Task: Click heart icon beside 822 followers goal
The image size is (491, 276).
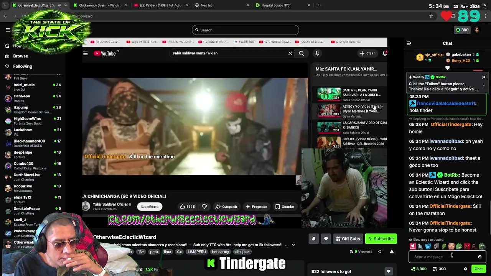Action: click(x=389, y=271)
